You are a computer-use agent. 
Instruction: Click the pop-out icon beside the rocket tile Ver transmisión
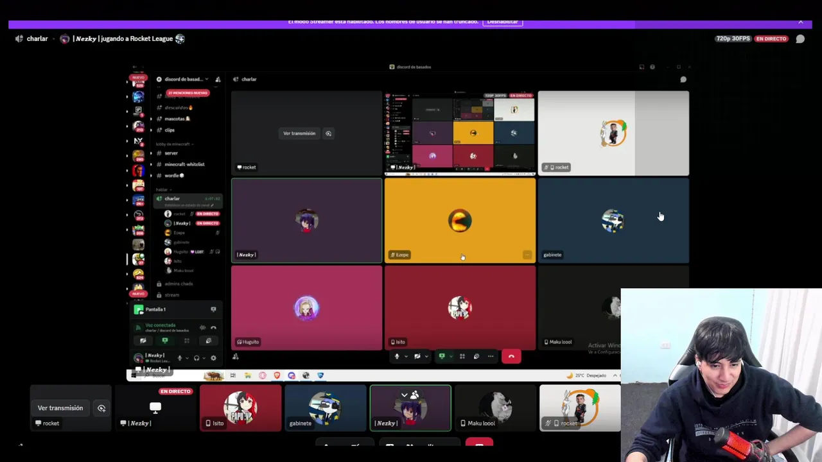point(328,133)
